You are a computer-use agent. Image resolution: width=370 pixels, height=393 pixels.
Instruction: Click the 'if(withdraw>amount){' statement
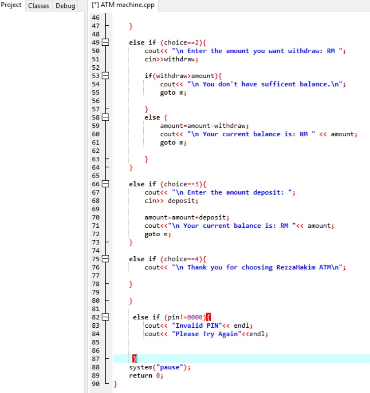coord(183,75)
